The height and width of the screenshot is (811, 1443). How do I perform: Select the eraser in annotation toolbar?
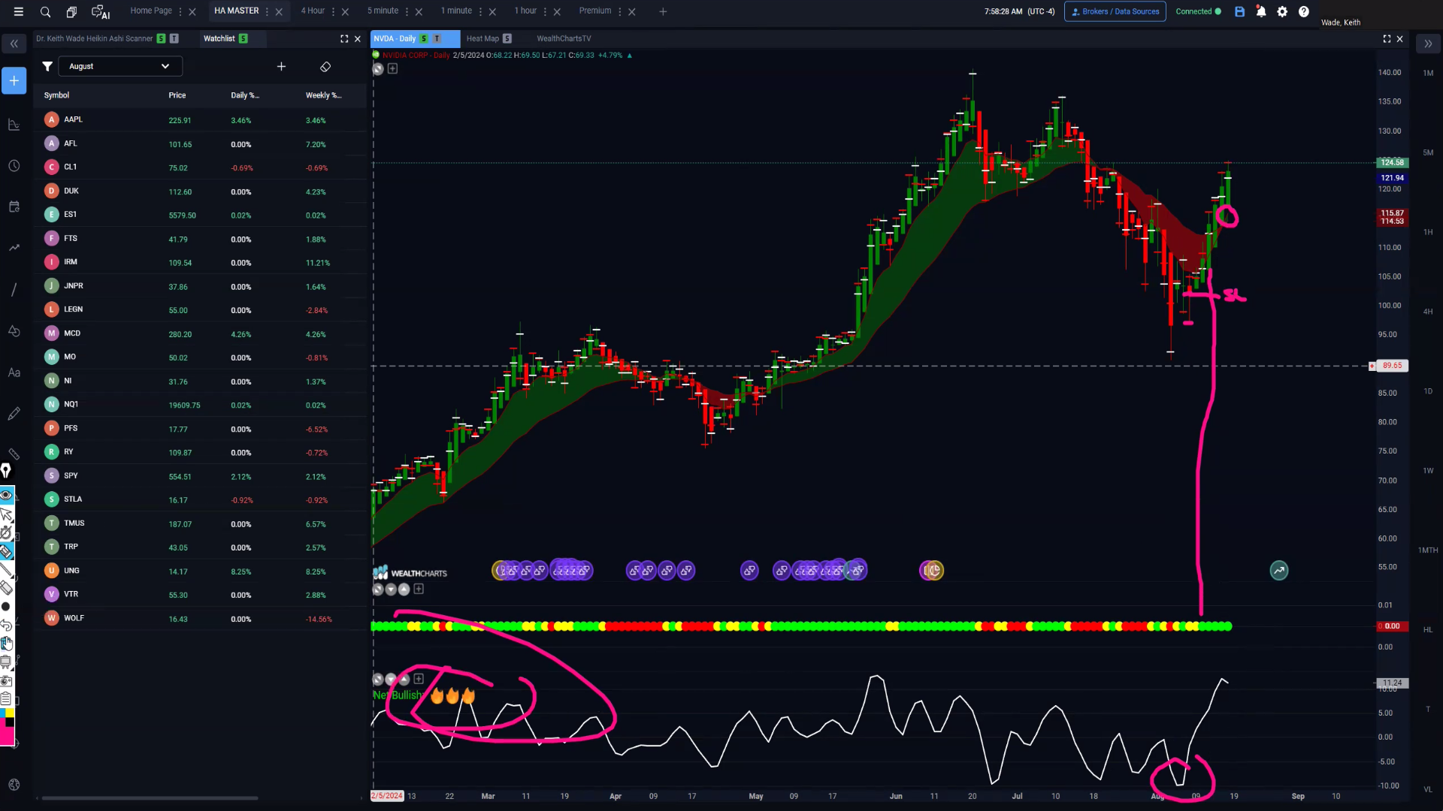coord(6,588)
